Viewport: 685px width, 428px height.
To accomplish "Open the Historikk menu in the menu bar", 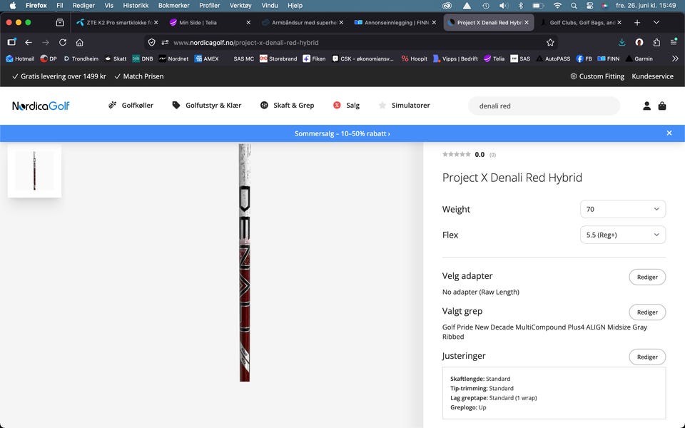I will (136, 6).
